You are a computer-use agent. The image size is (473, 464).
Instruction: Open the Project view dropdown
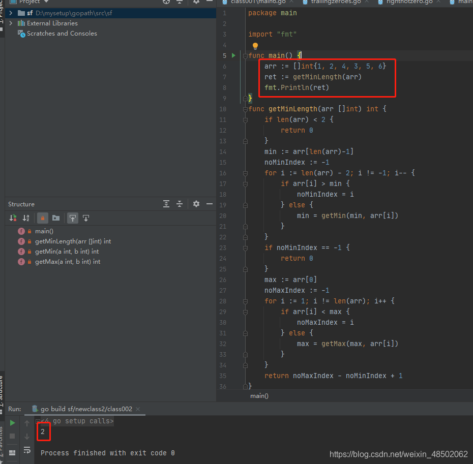click(46, 2)
